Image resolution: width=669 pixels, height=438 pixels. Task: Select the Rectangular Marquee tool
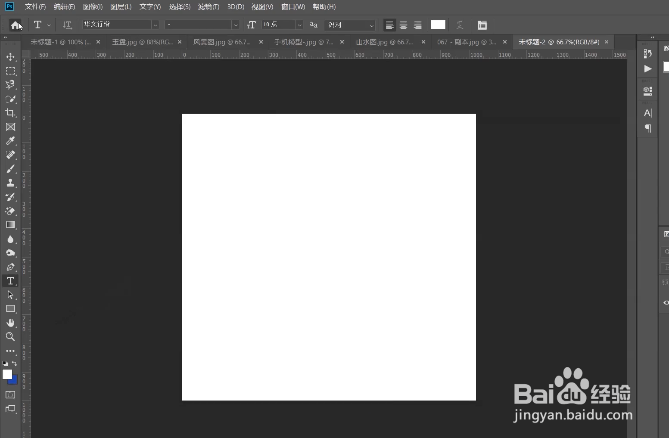(x=10, y=71)
